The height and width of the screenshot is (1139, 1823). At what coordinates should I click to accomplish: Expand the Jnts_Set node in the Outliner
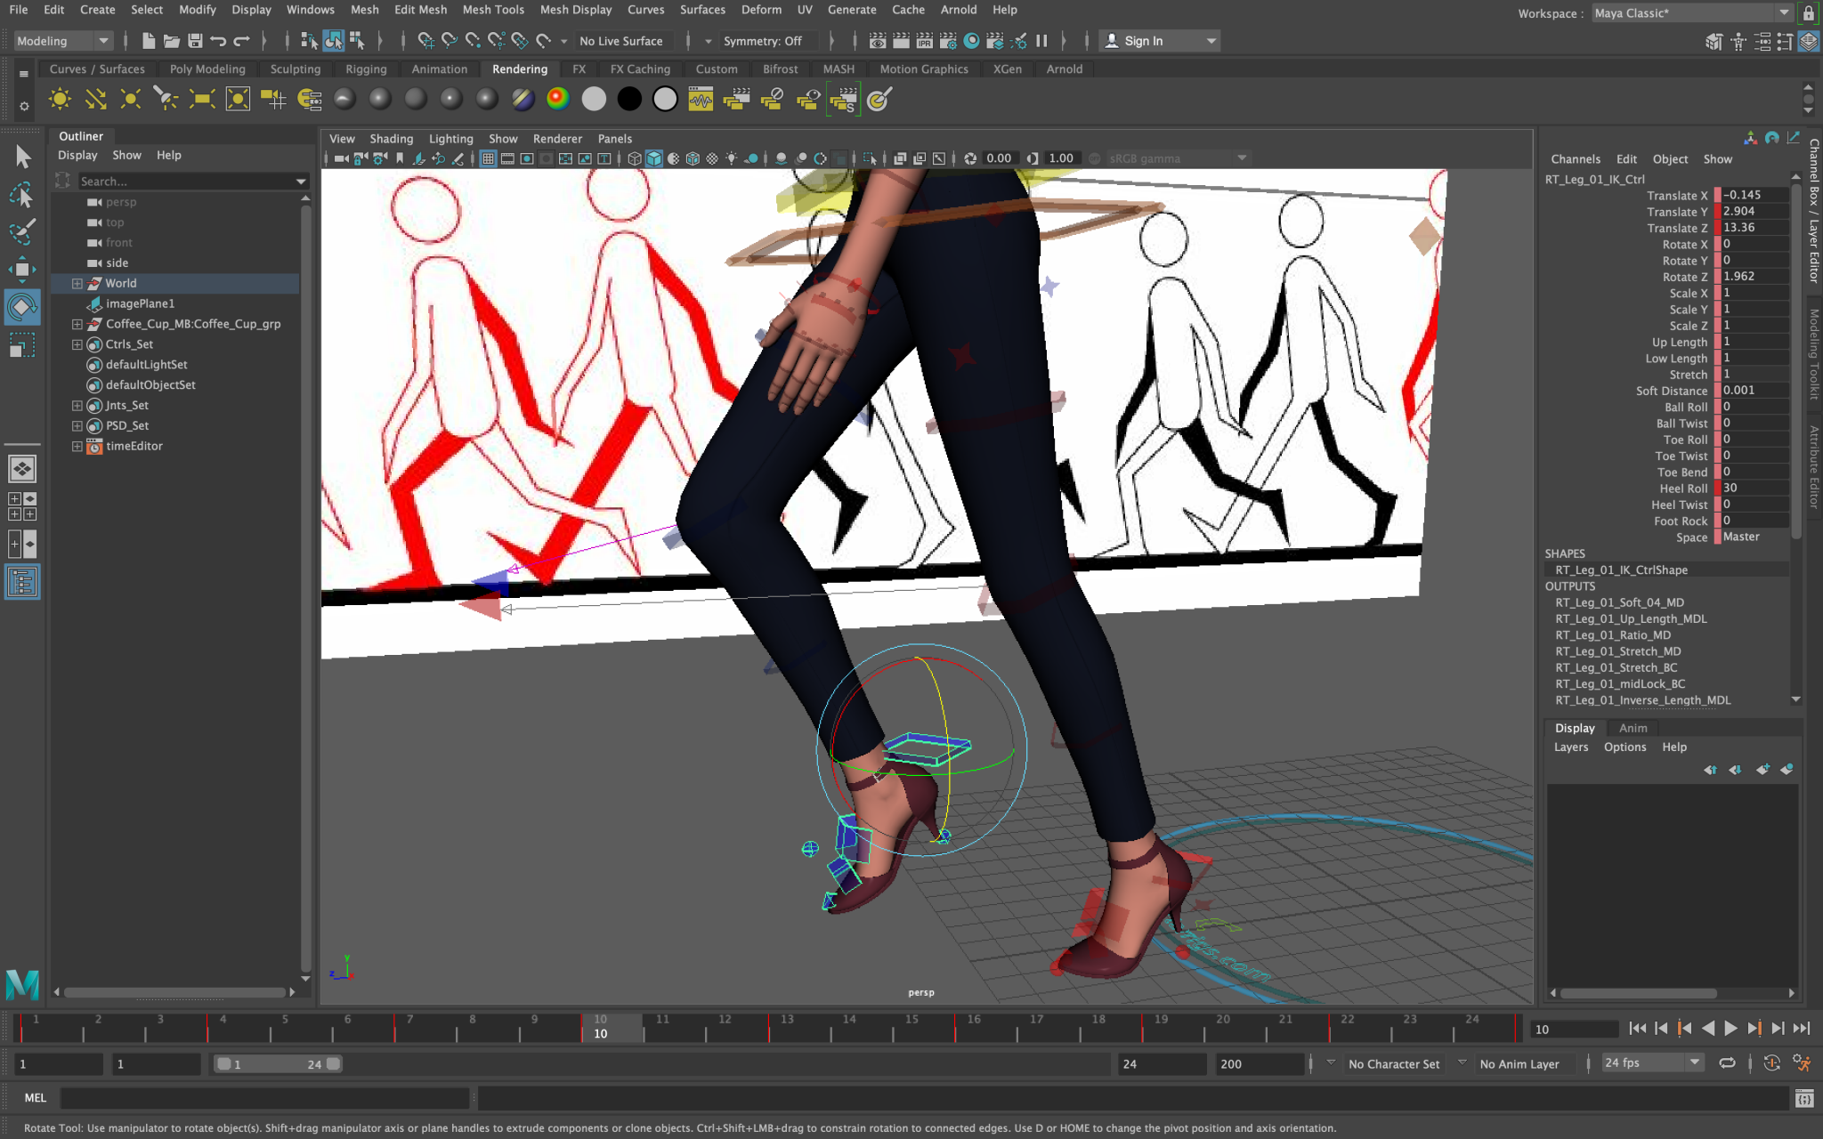pyautogui.click(x=77, y=405)
